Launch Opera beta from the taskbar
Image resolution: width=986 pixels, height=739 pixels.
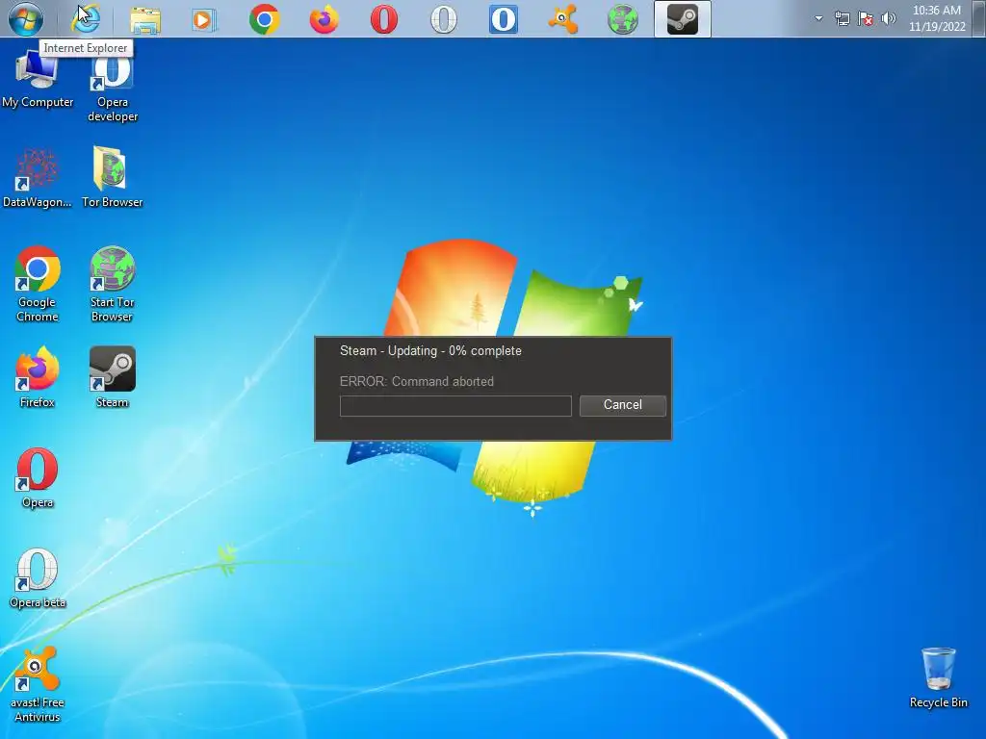(x=443, y=19)
